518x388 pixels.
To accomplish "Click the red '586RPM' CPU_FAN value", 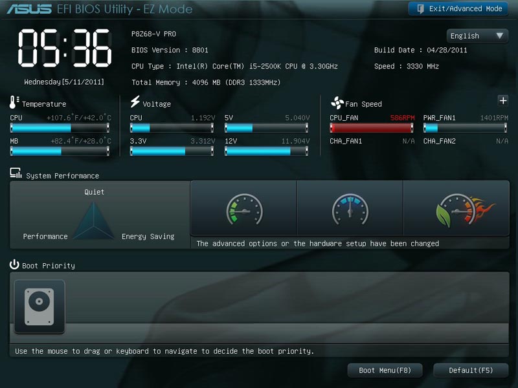I will point(402,118).
